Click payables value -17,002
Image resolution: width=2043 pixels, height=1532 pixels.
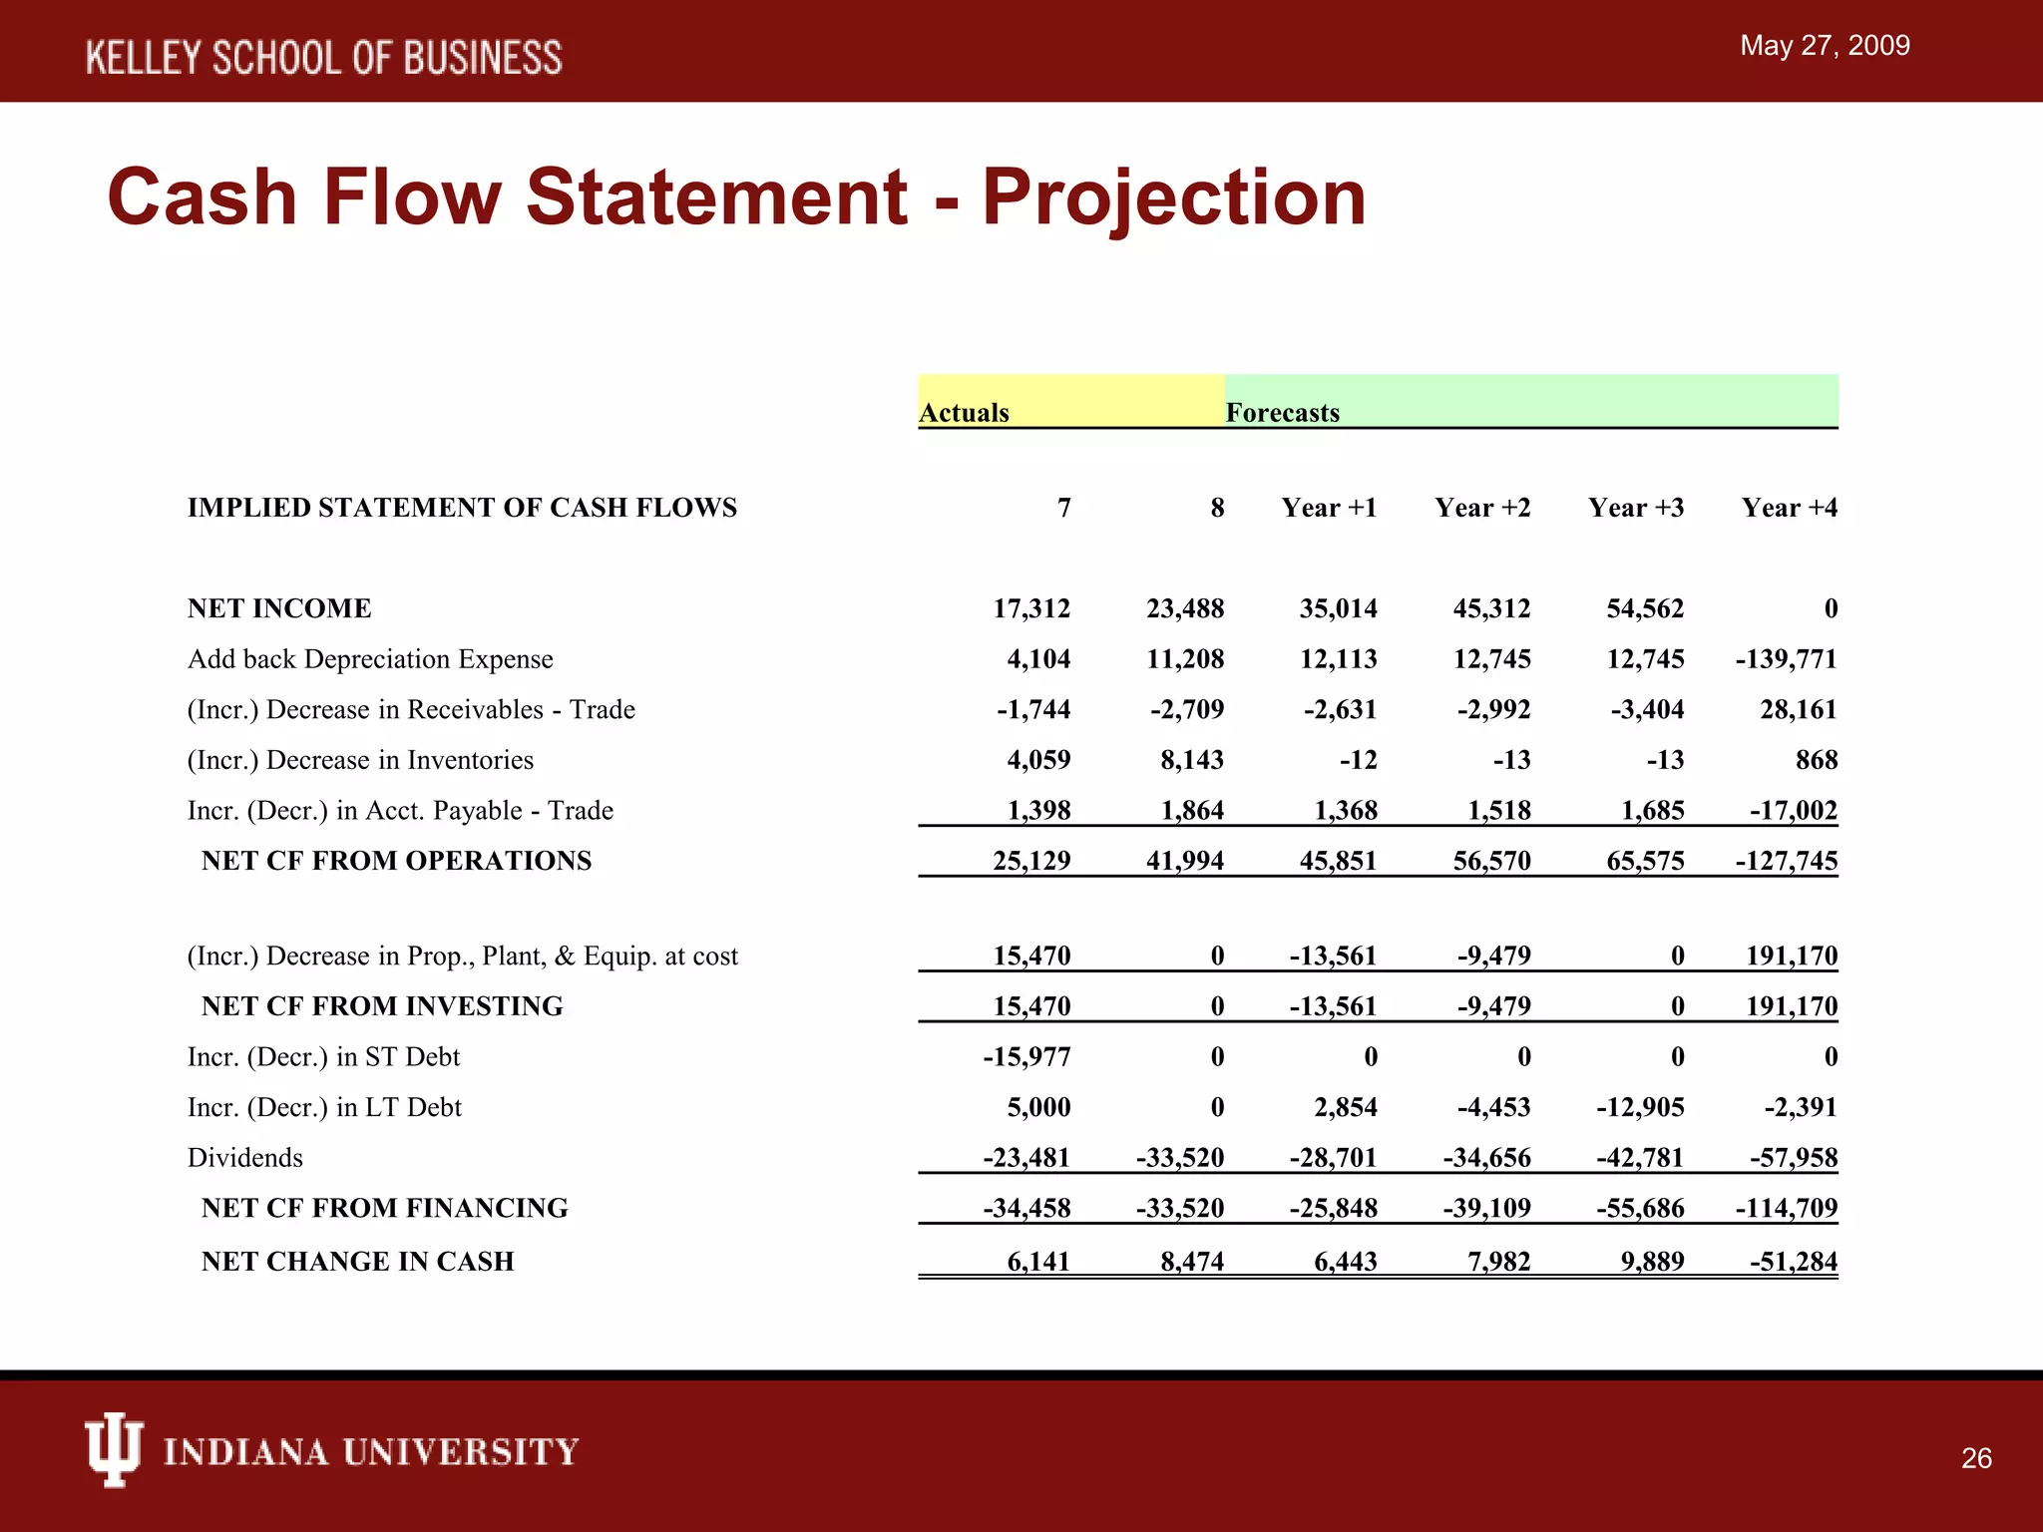click(1794, 811)
